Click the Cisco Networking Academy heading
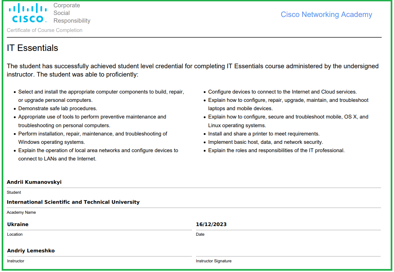The height and width of the screenshot is (272, 394). [326, 15]
